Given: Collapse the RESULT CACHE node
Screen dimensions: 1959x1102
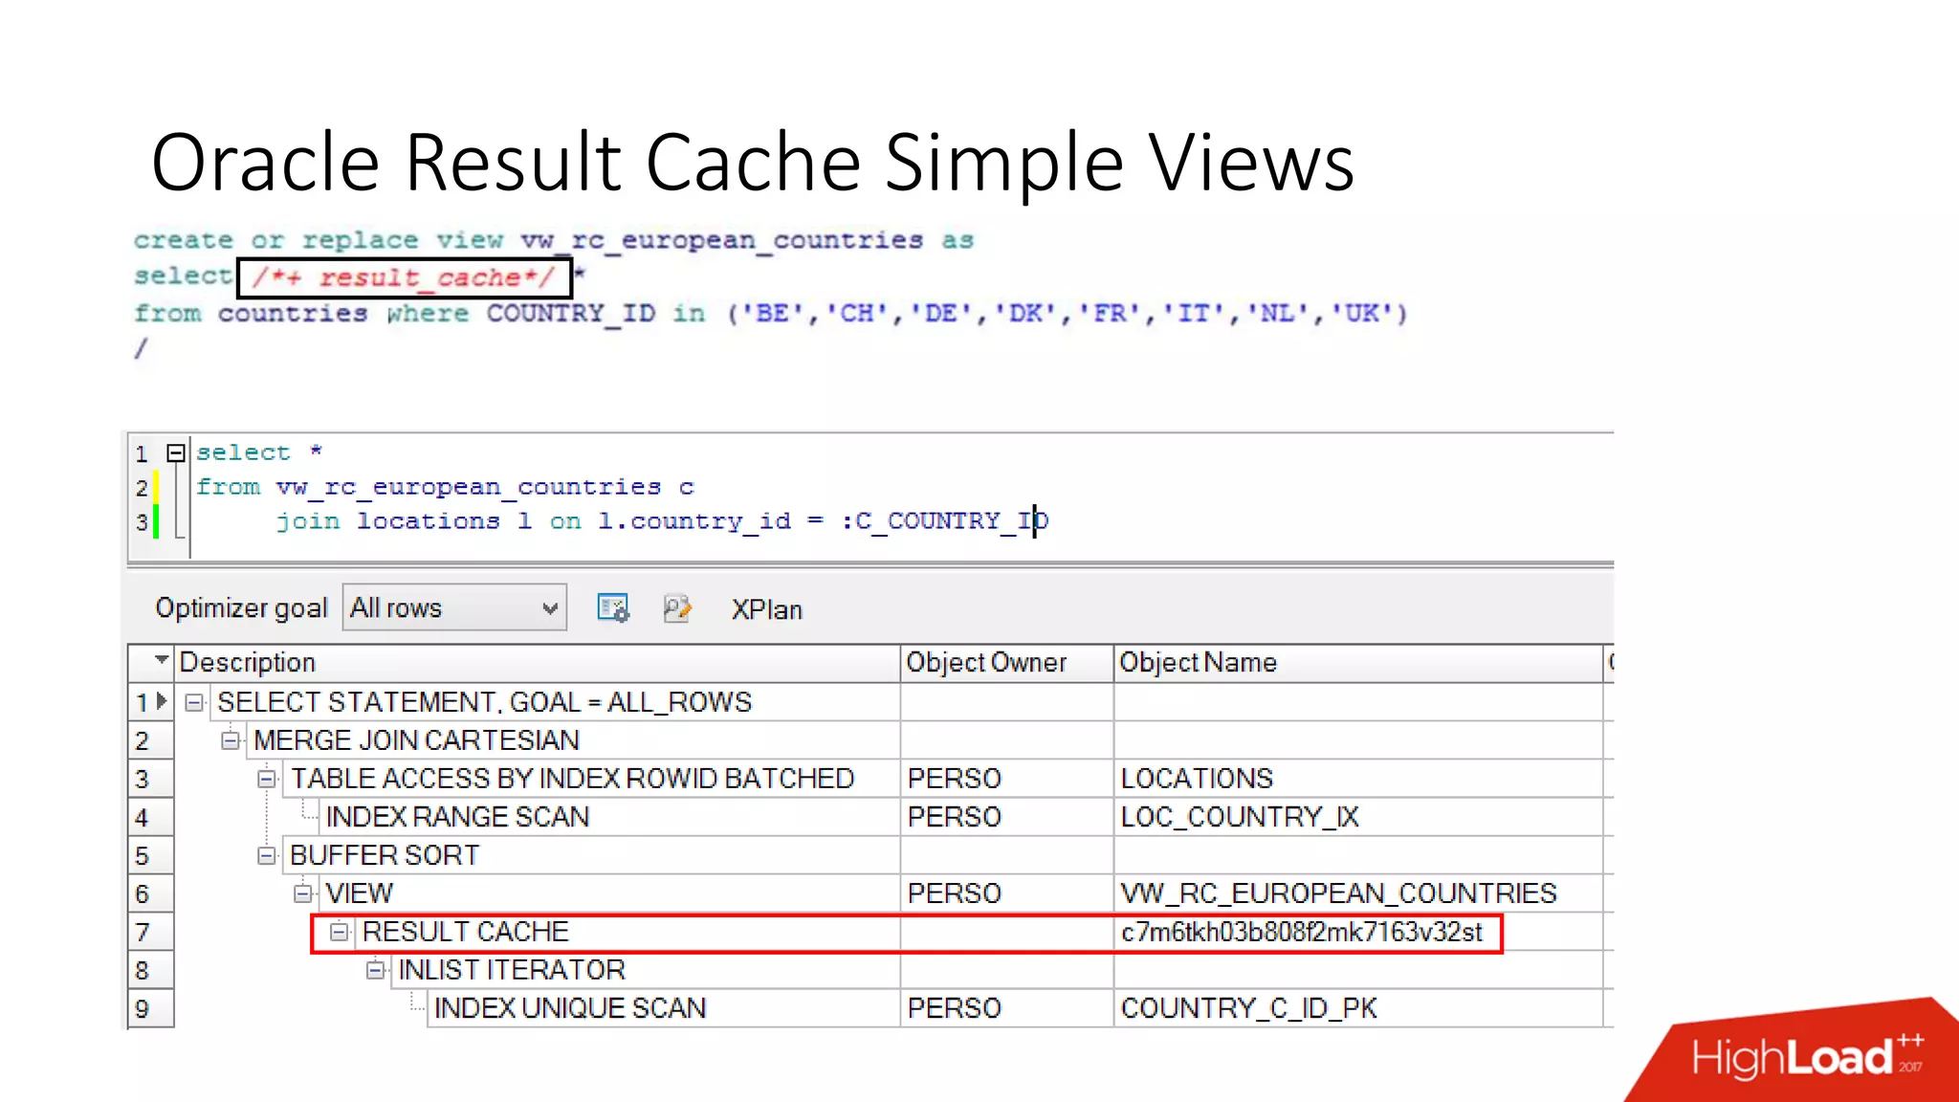Looking at the screenshot, I should pyautogui.click(x=339, y=932).
